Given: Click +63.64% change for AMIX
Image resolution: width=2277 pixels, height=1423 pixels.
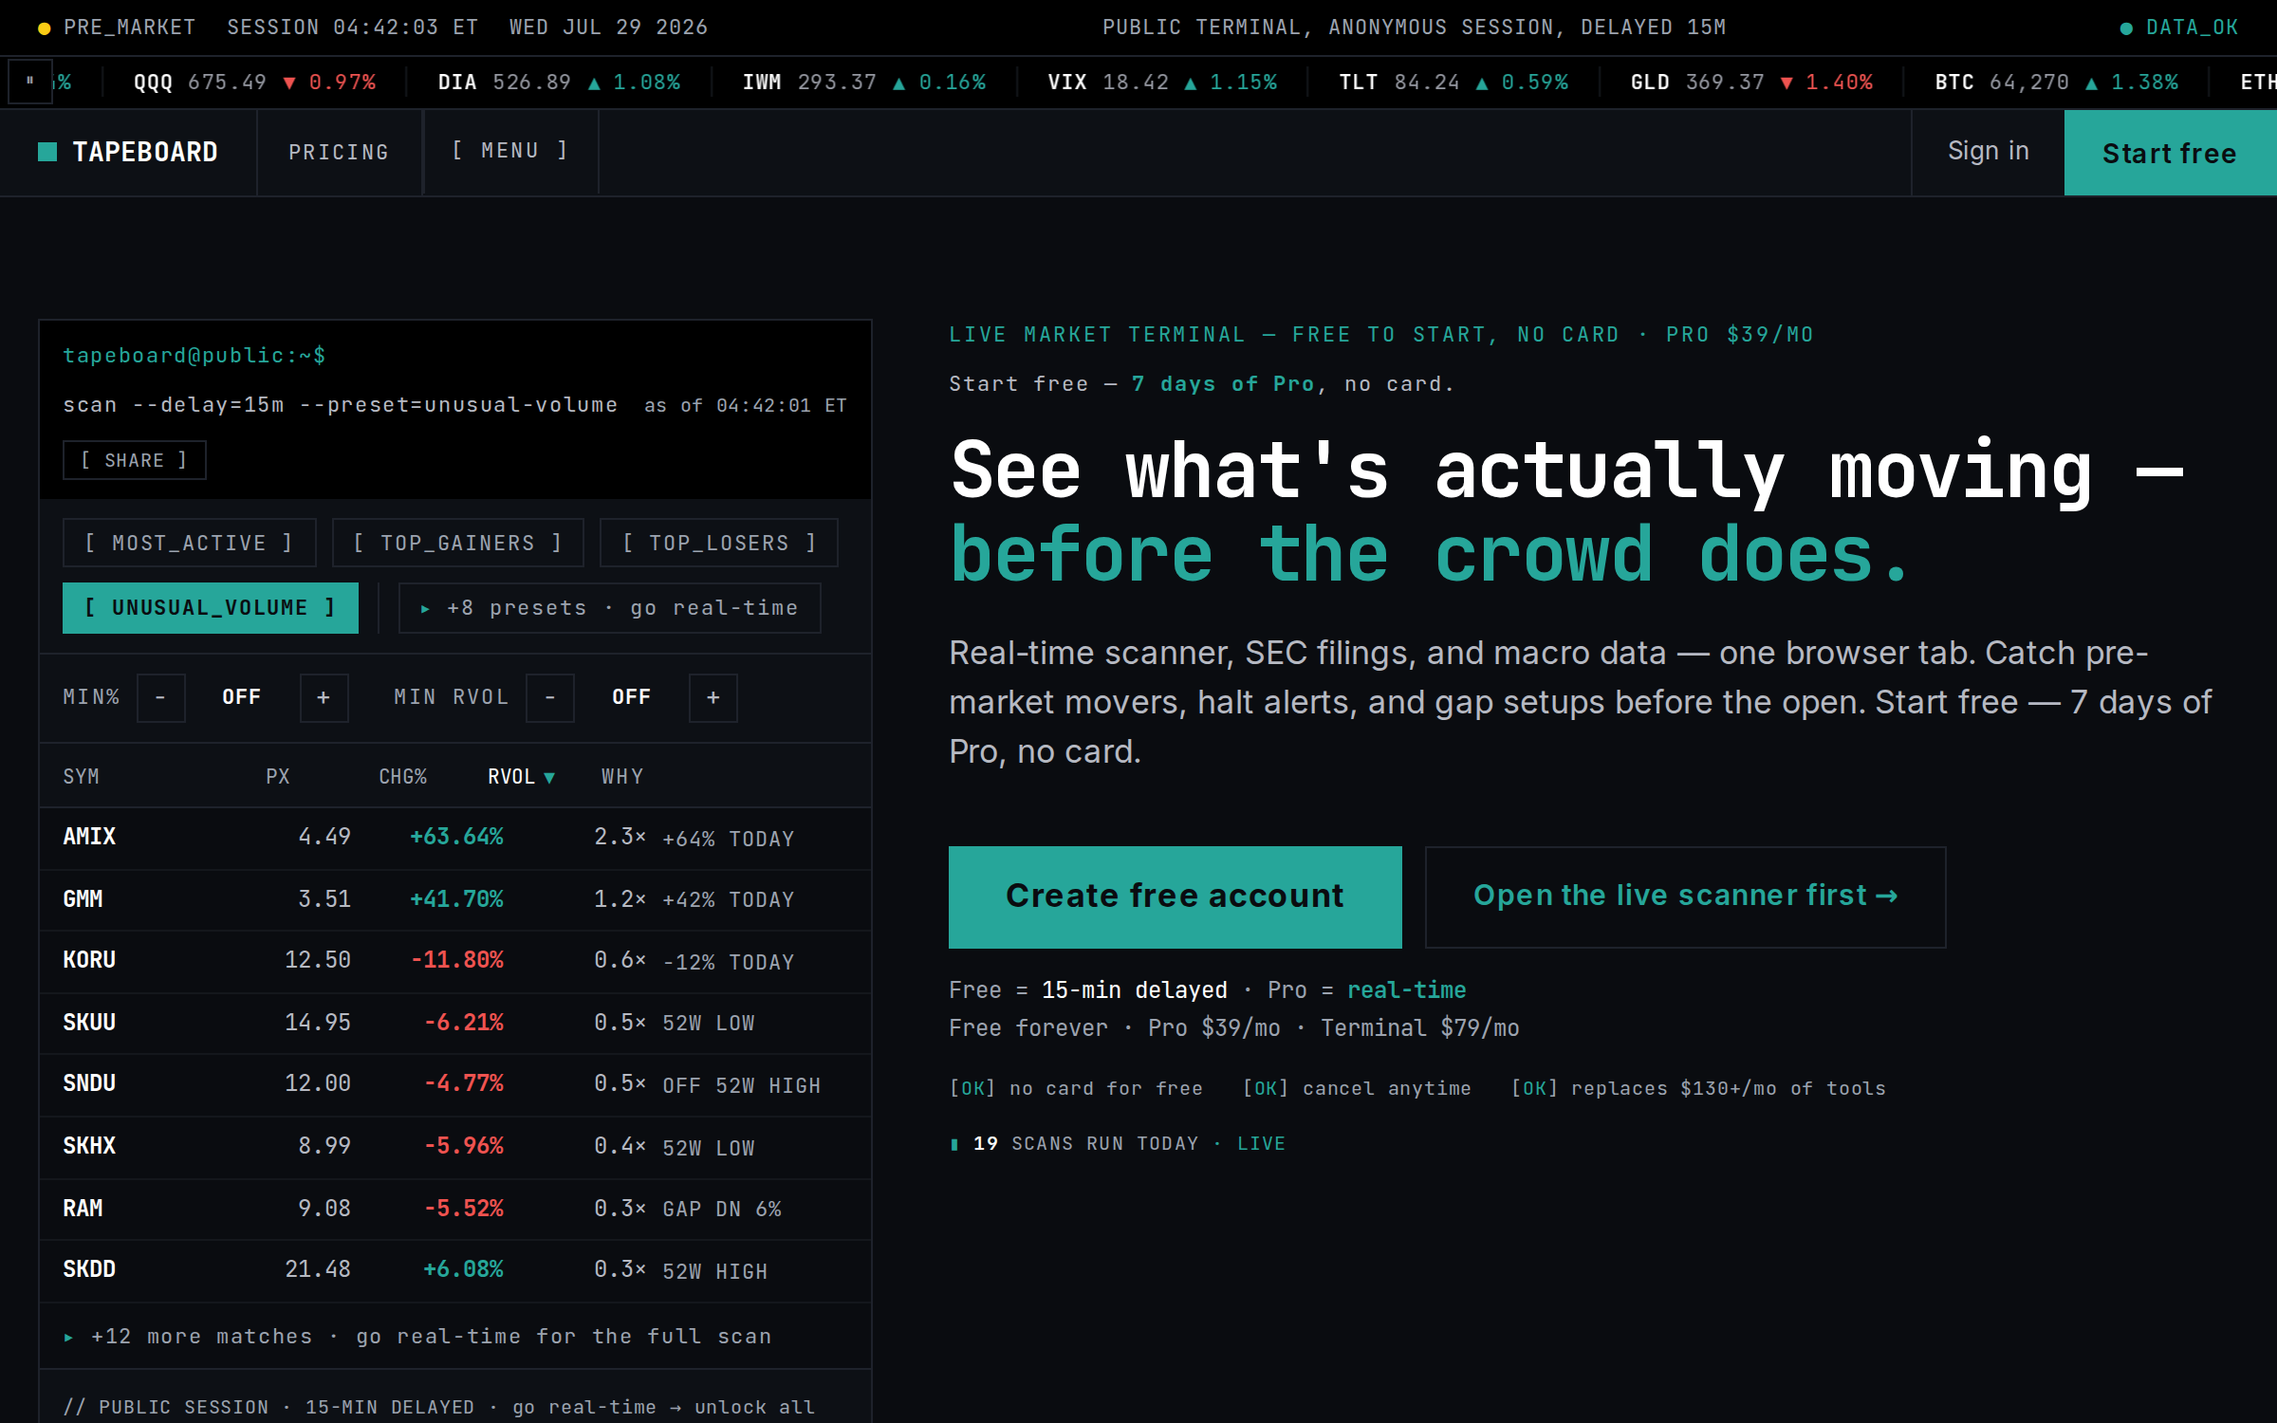Looking at the screenshot, I should (456, 837).
